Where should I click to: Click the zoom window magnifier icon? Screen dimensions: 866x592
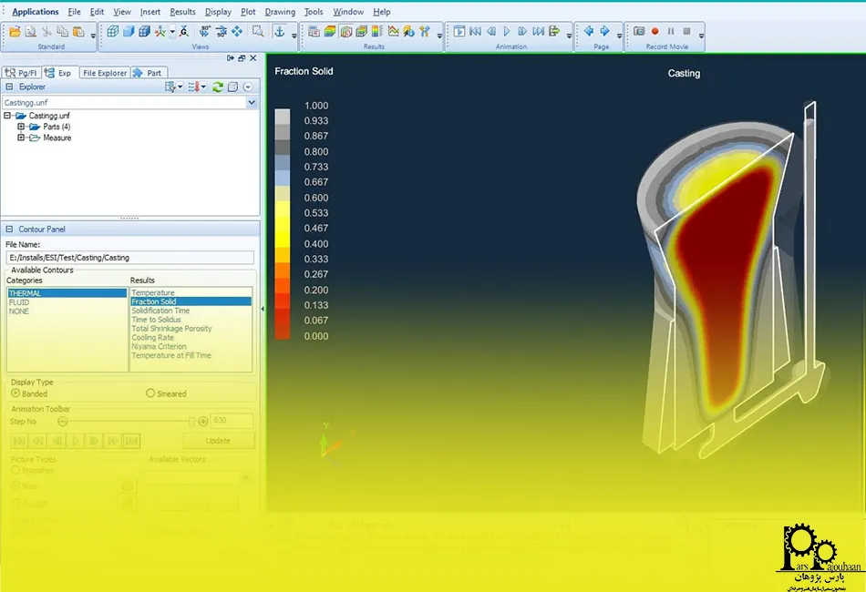coord(258,32)
